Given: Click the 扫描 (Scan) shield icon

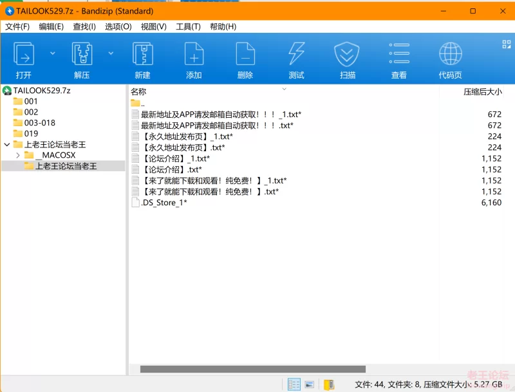Looking at the screenshot, I should (347, 55).
